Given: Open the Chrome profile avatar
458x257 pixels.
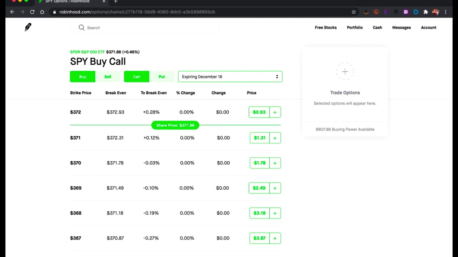Looking at the screenshot, I should click(435, 12).
